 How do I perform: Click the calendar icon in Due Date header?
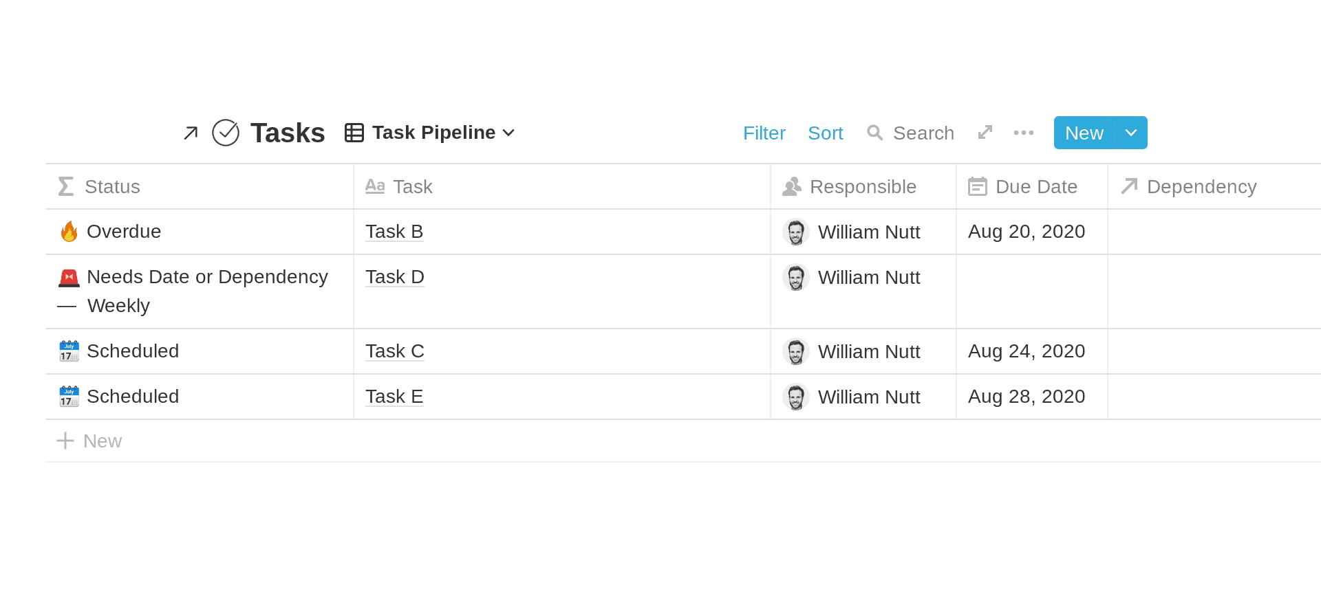point(978,186)
